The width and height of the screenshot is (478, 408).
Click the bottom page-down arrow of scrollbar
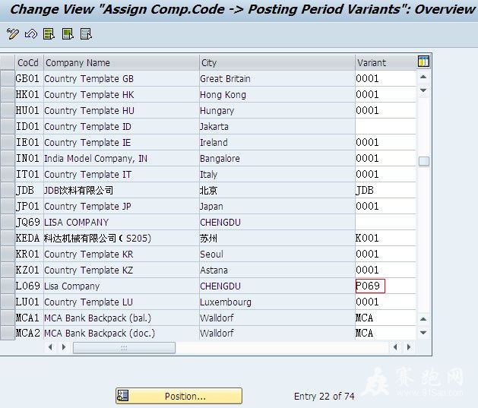pyautogui.click(x=423, y=333)
